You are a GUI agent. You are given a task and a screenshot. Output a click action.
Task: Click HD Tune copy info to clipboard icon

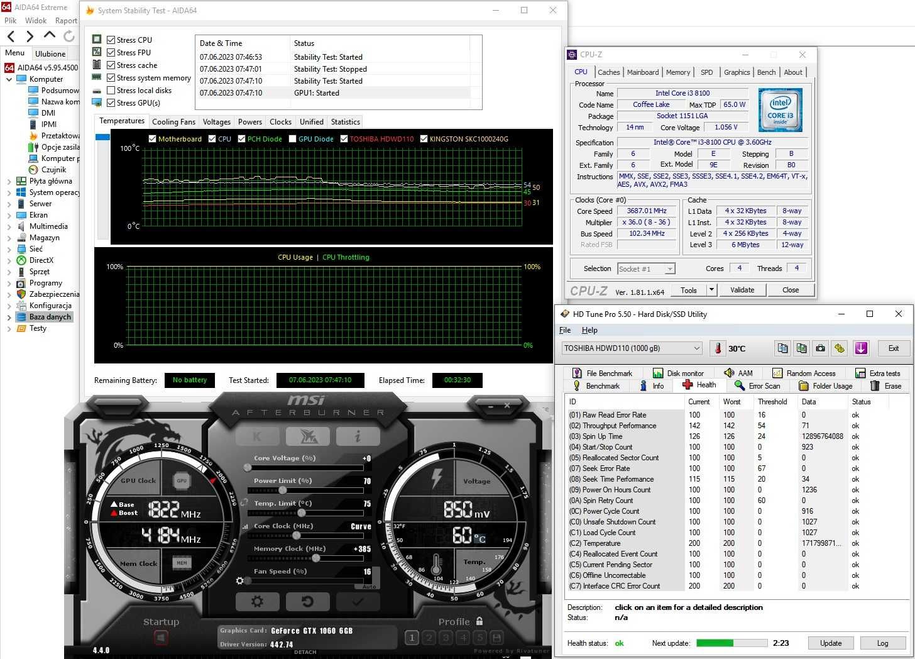coord(782,348)
